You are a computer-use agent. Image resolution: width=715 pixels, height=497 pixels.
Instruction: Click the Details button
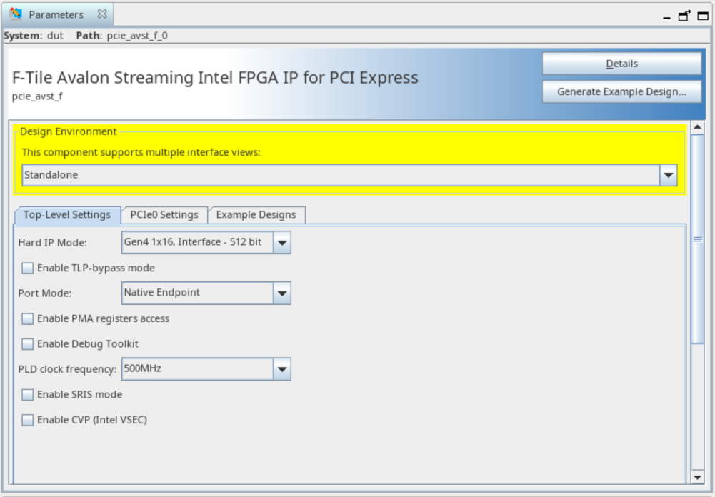(x=621, y=64)
